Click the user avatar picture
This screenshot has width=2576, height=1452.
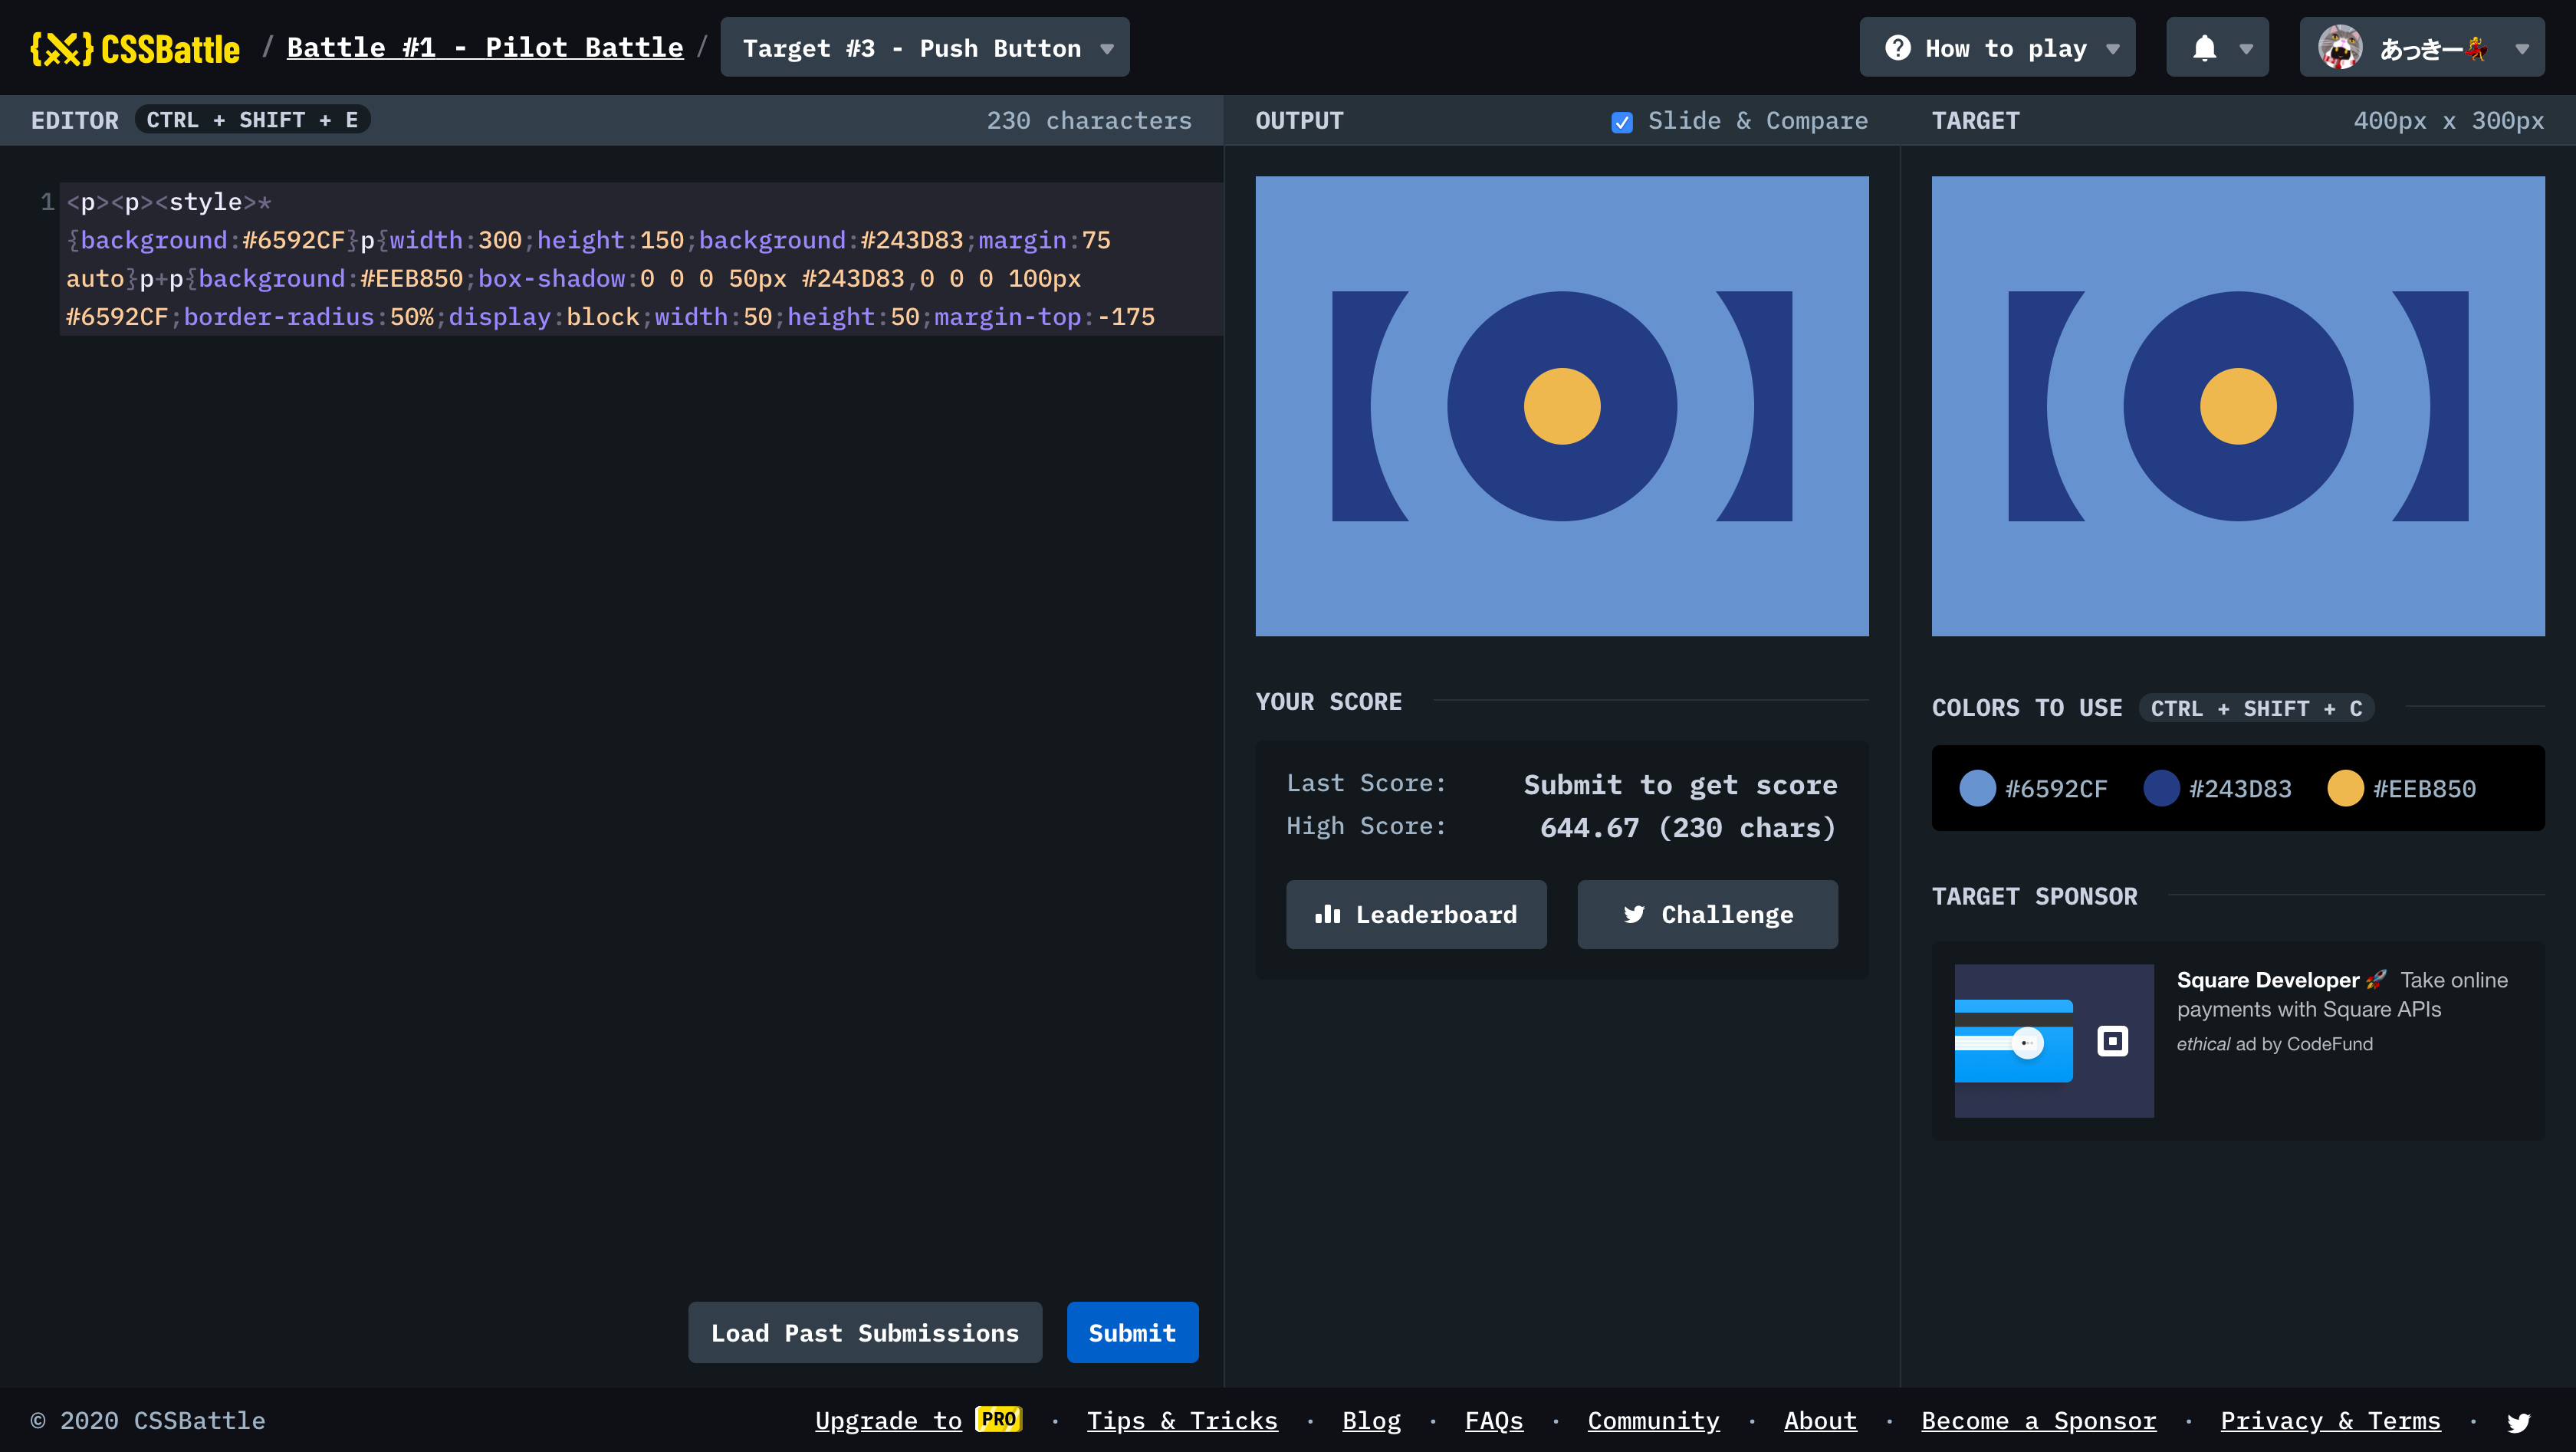coord(2340,48)
